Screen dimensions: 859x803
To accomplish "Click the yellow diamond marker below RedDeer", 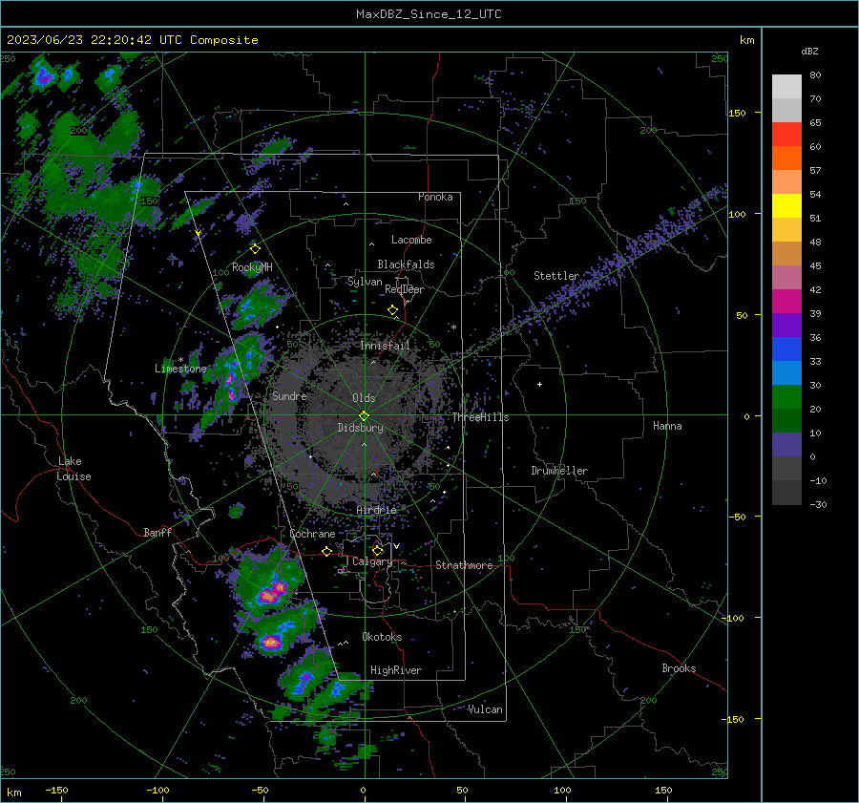I will click(x=392, y=310).
